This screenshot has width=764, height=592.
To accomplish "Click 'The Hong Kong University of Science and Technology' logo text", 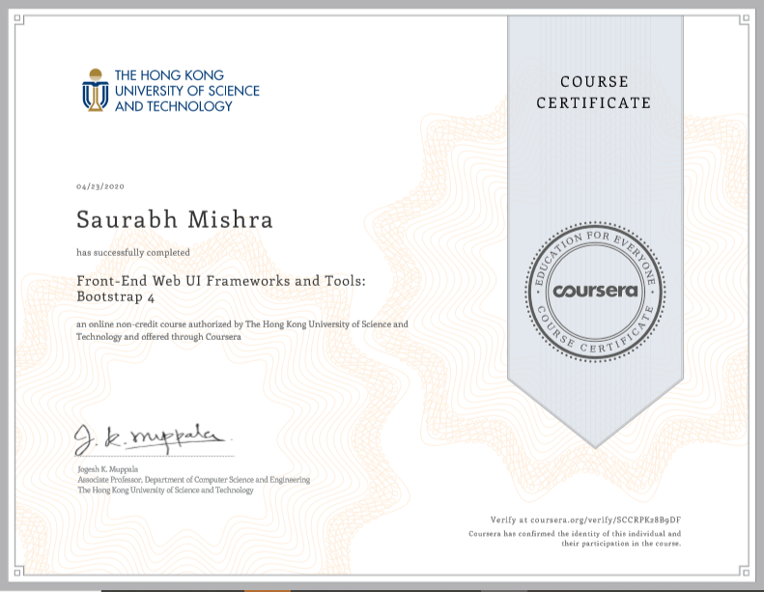I will coord(187,91).
